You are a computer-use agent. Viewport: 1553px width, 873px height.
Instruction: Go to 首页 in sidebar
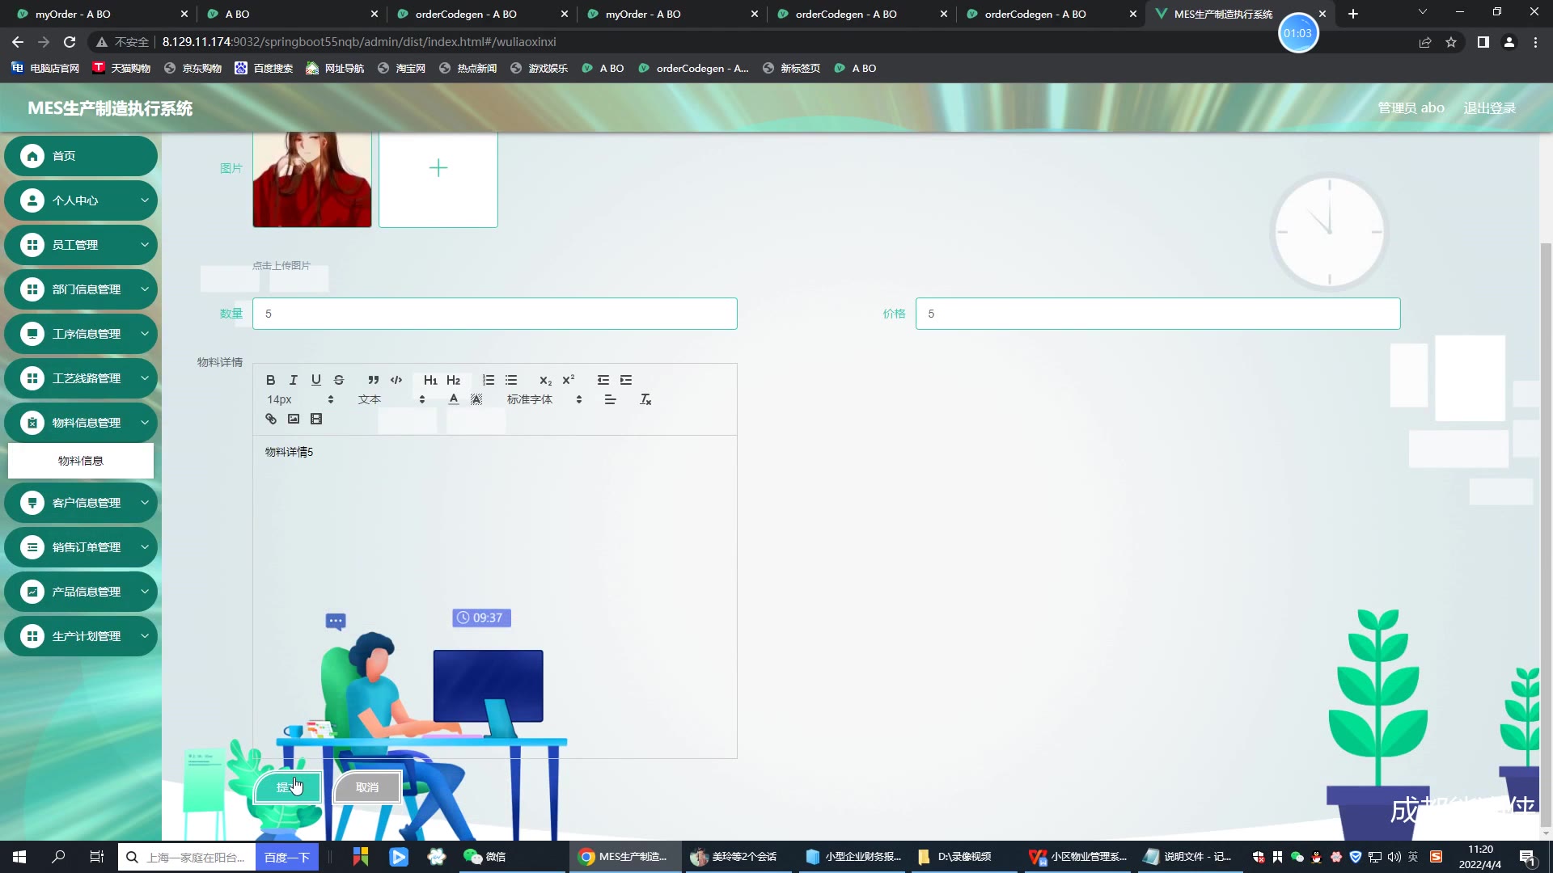pos(81,156)
